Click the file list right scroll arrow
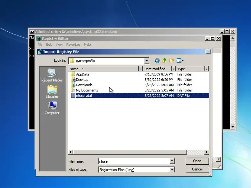The width and height of the screenshot is (251, 188). tap(207, 152)
